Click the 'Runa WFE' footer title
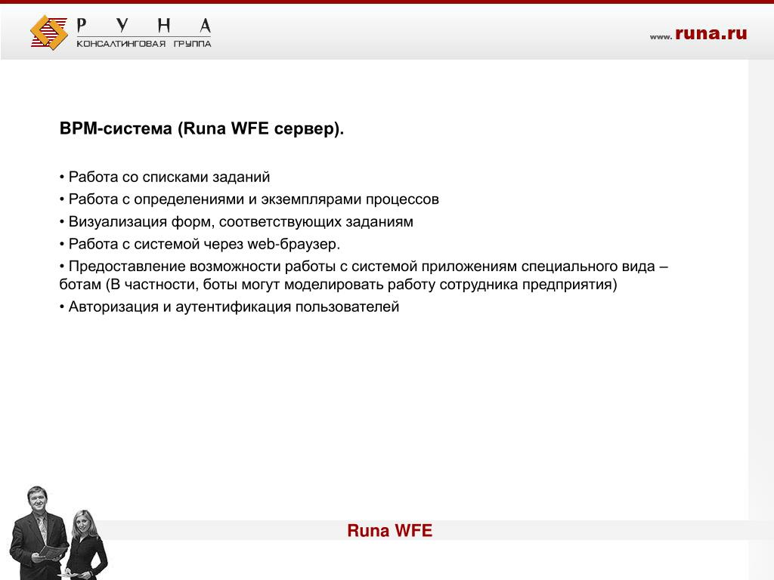The image size is (774, 580). [x=389, y=531]
